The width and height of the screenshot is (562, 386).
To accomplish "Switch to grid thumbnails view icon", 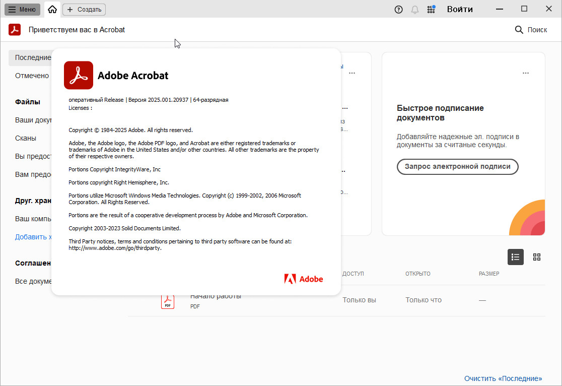I will (x=537, y=257).
